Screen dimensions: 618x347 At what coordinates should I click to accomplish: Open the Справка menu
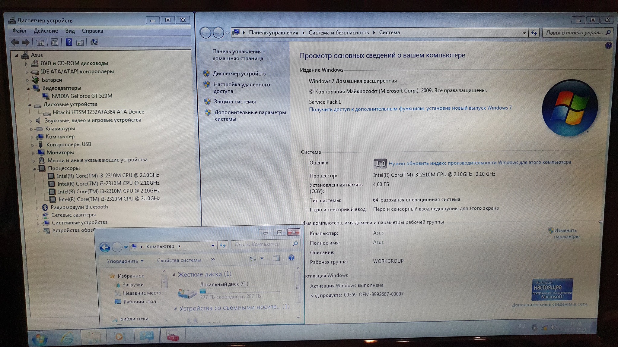pyautogui.click(x=92, y=31)
